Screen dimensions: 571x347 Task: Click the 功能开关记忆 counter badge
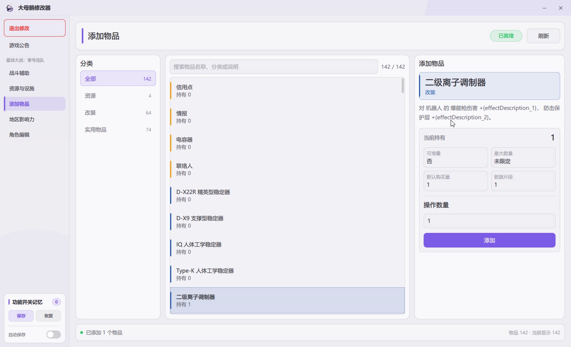tap(56, 302)
